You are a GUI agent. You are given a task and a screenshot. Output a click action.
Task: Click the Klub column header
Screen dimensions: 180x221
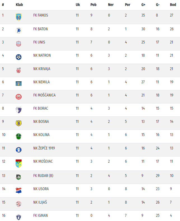[19, 5]
